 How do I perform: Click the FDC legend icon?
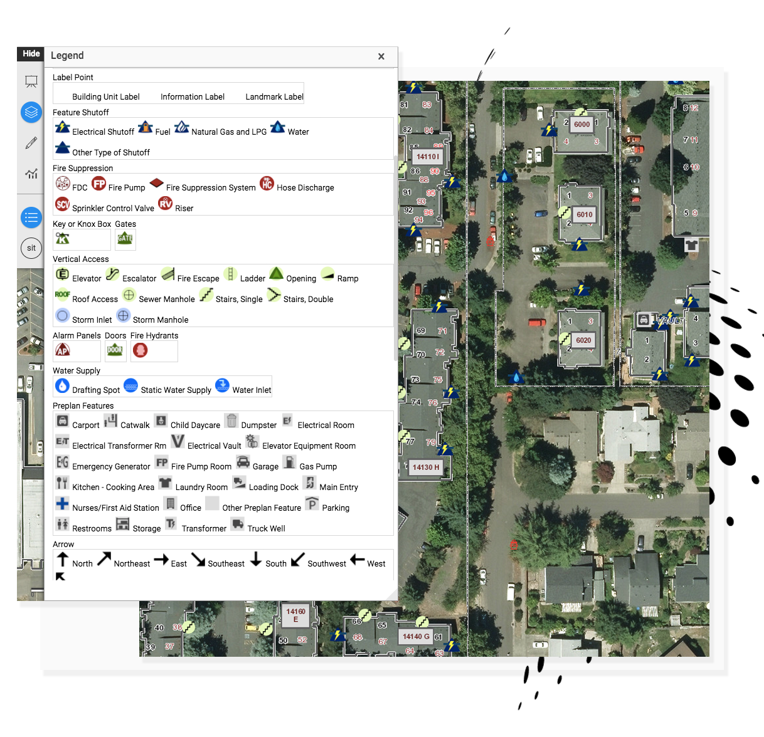tap(63, 183)
